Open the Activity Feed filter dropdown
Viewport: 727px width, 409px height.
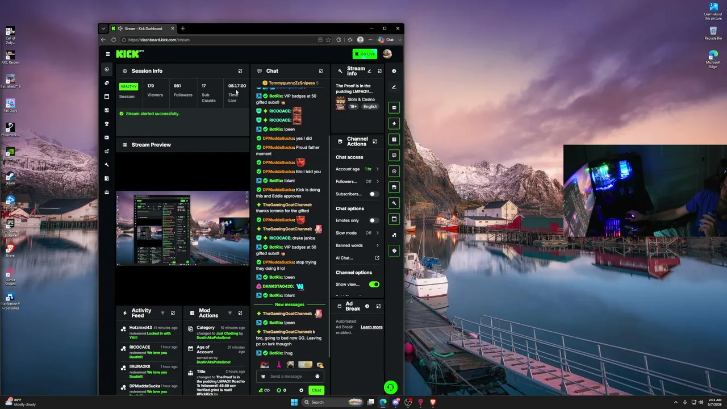pyautogui.click(x=162, y=313)
